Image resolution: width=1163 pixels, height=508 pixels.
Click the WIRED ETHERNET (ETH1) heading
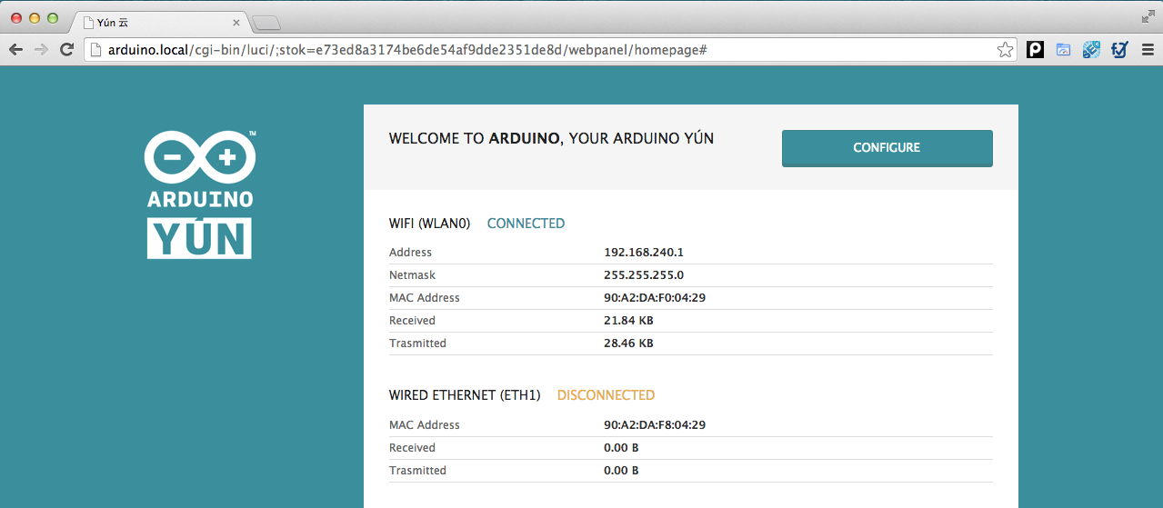tap(465, 395)
